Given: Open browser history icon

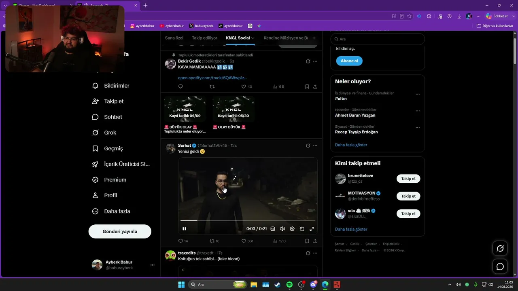Looking at the screenshot, I should tap(449, 16).
